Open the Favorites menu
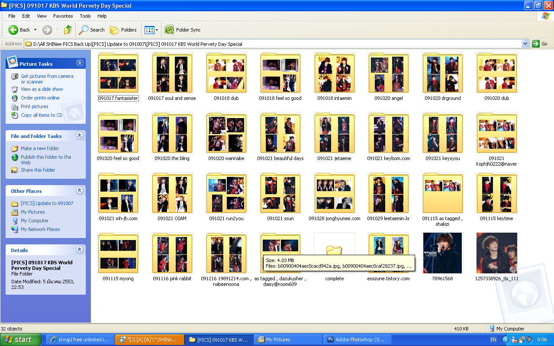 click(x=63, y=16)
